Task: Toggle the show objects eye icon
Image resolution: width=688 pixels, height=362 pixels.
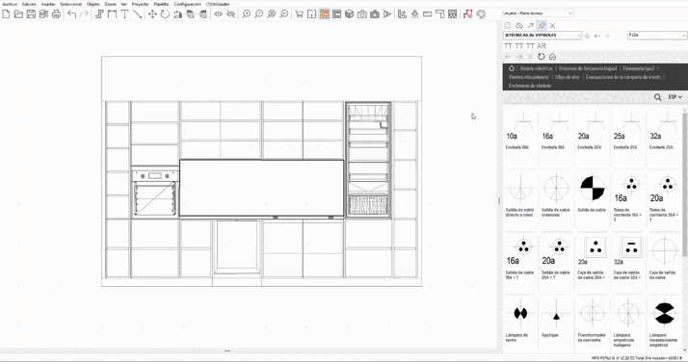Action: [x=218, y=14]
